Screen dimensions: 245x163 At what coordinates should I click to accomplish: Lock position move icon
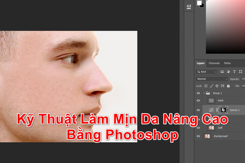pyautogui.click(x=217, y=86)
